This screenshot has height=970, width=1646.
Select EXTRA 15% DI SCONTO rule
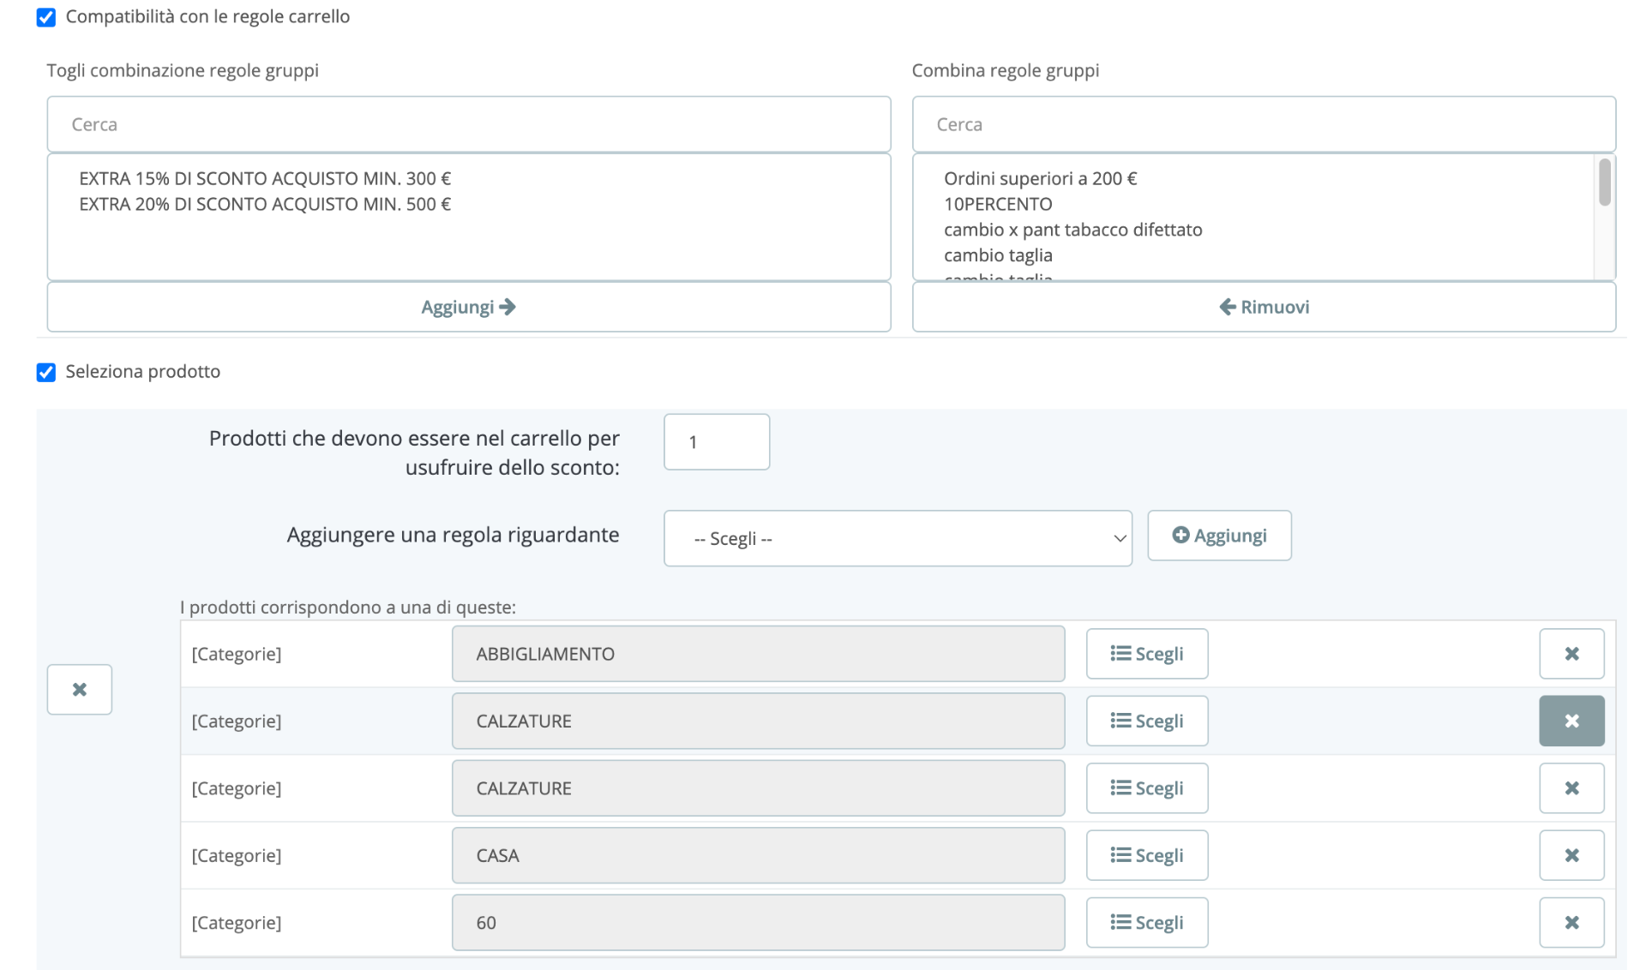[x=265, y=178]
